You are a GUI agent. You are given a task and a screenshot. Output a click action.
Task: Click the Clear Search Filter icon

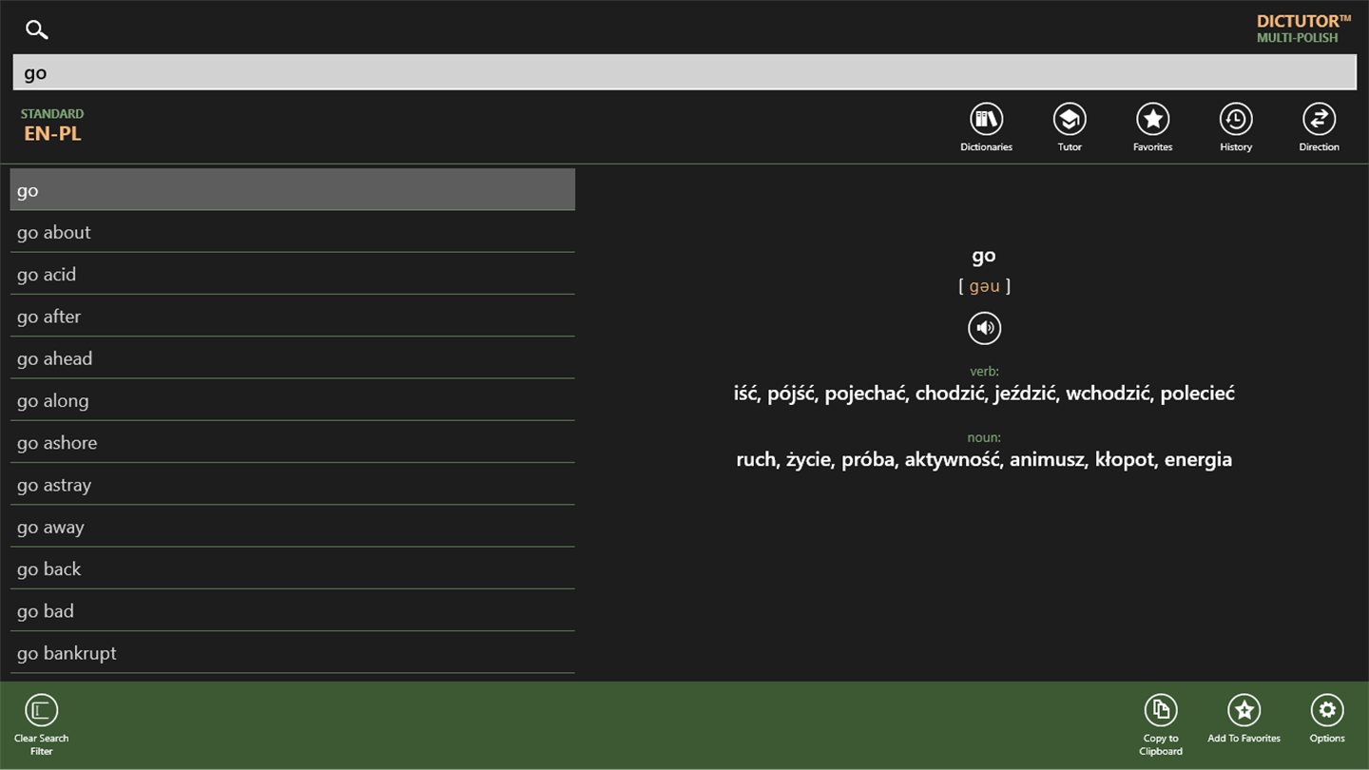pos(41,710)
